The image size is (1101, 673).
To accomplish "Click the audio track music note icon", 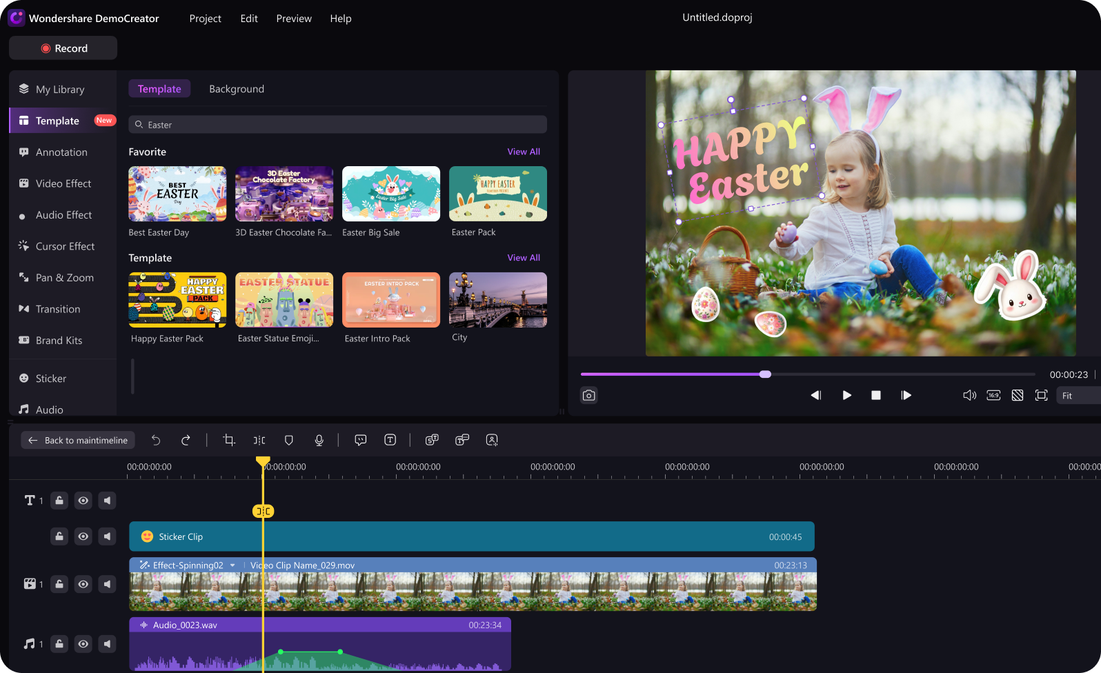I will click(29, 644).
